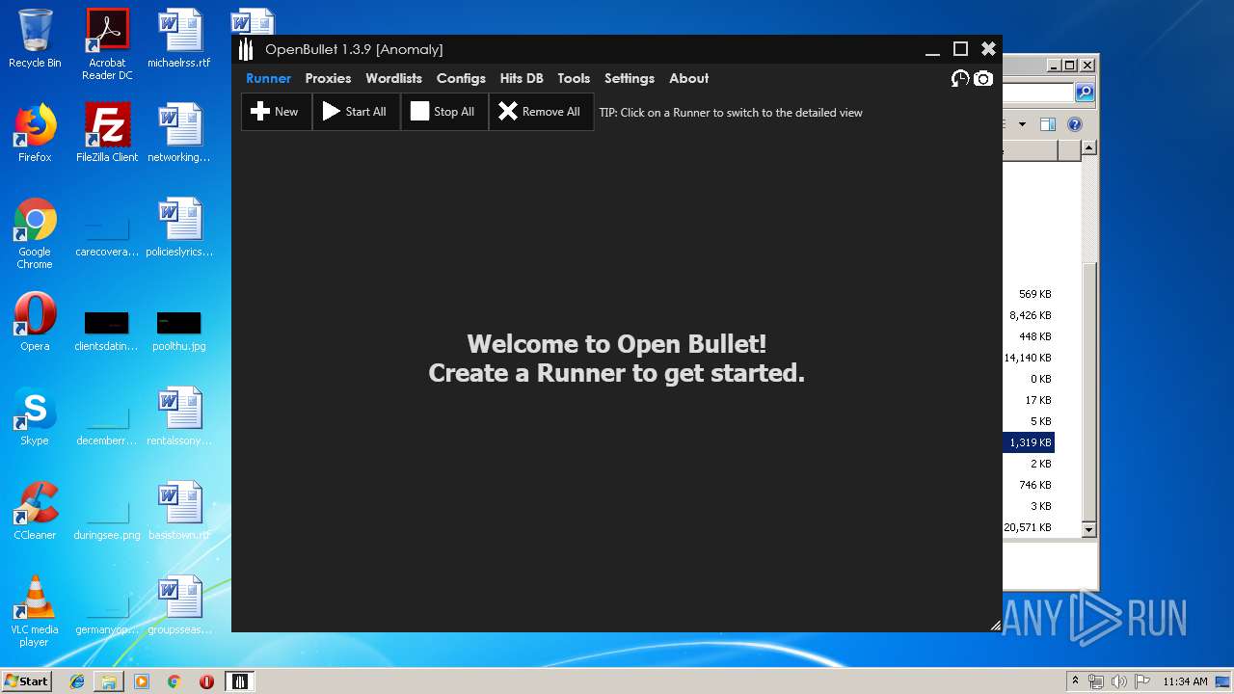Open Opera from the taskbar

click(x=206, y=681)
